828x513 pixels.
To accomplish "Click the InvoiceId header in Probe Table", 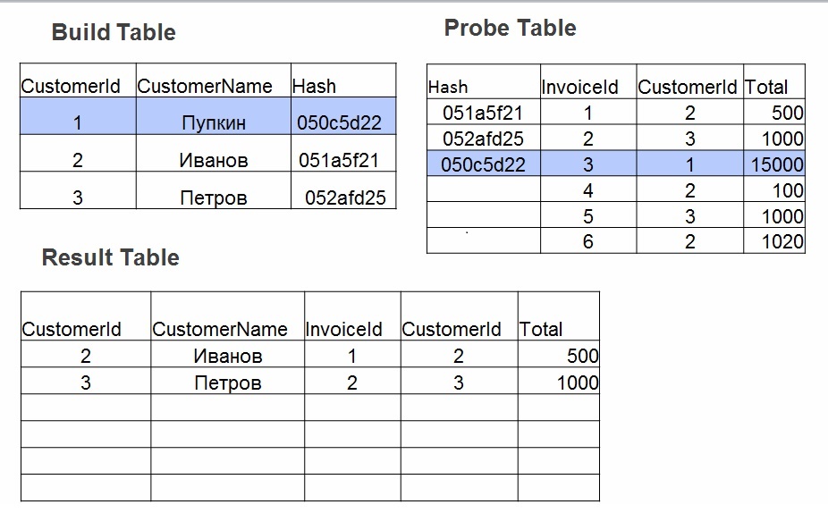I will click(579, 87).
